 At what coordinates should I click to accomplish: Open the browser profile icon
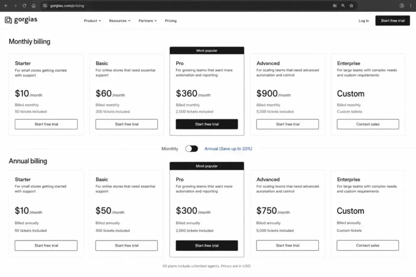pos(402,6)
